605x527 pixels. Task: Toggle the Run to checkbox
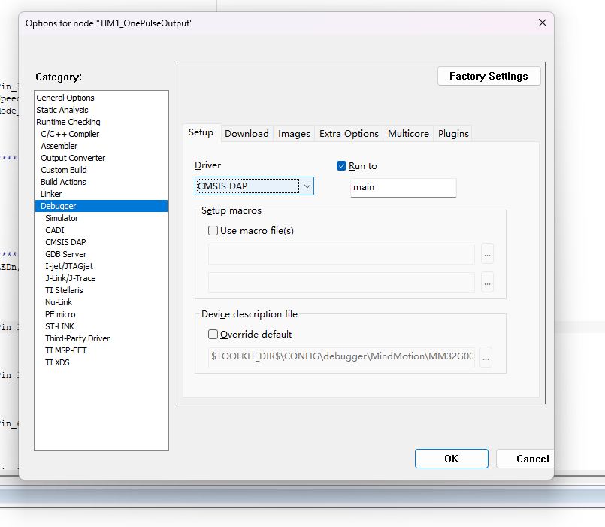point(342,166)
